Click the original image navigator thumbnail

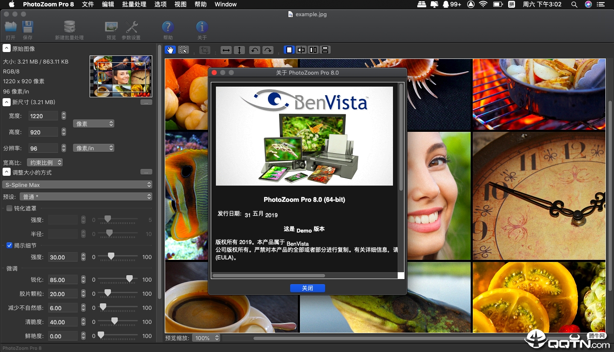121,76
